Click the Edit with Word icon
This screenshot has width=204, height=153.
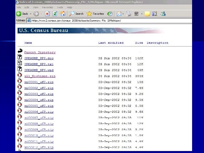[136, 14]
